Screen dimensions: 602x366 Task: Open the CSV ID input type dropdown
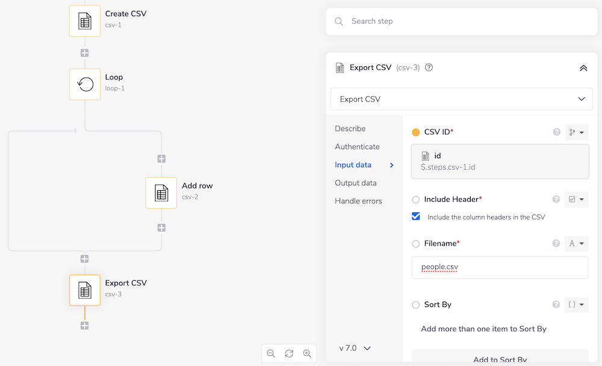coord(577,132)
